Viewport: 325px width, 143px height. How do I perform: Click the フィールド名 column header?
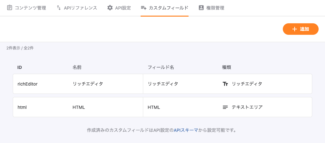pos(161,67)
